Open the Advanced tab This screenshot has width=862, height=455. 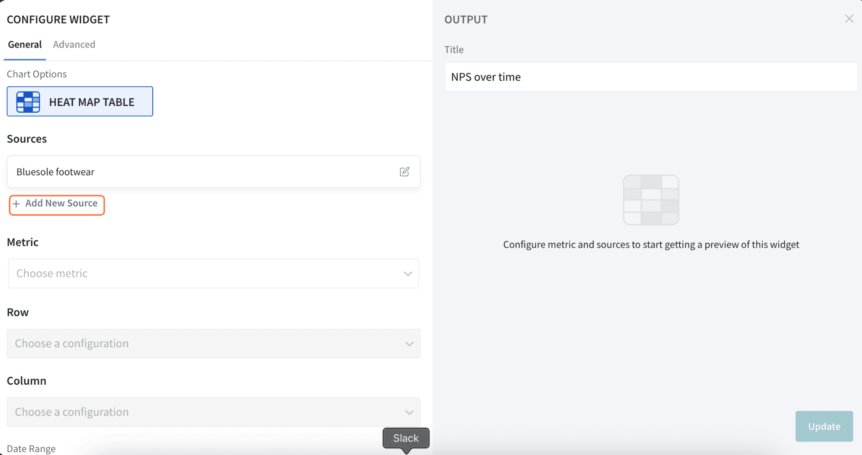(x=74, y=45)
